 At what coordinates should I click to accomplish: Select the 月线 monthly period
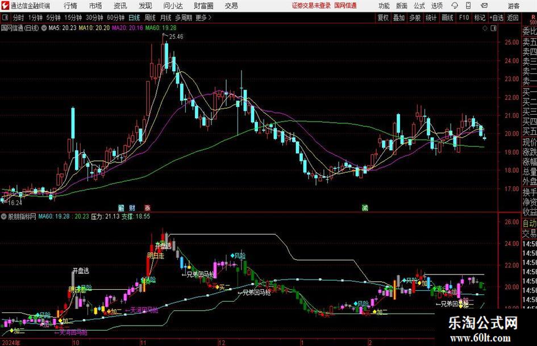166,18
